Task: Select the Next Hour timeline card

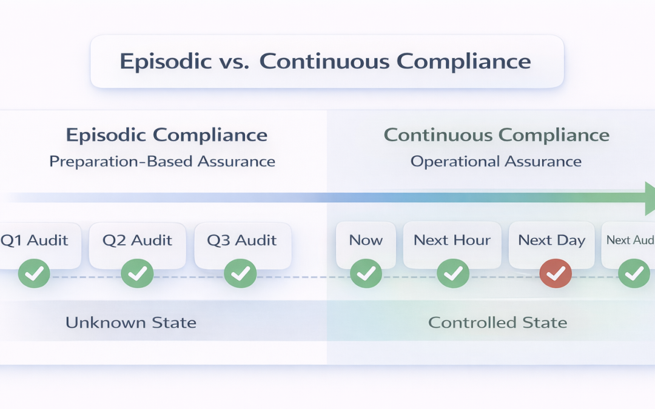Action: (452, 241)
